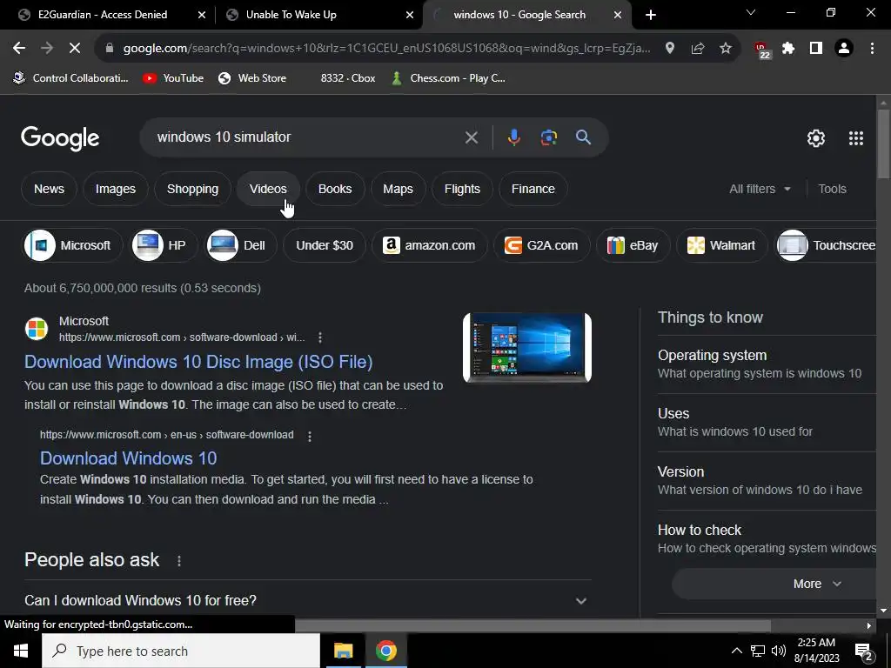Click the Chrome taskbar icon
Image resolution: width=891 pixels, height=668 pixels.
tap(385, 651)
